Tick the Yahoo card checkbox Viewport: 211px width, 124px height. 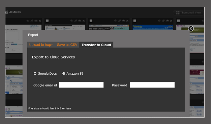(179, 21)
